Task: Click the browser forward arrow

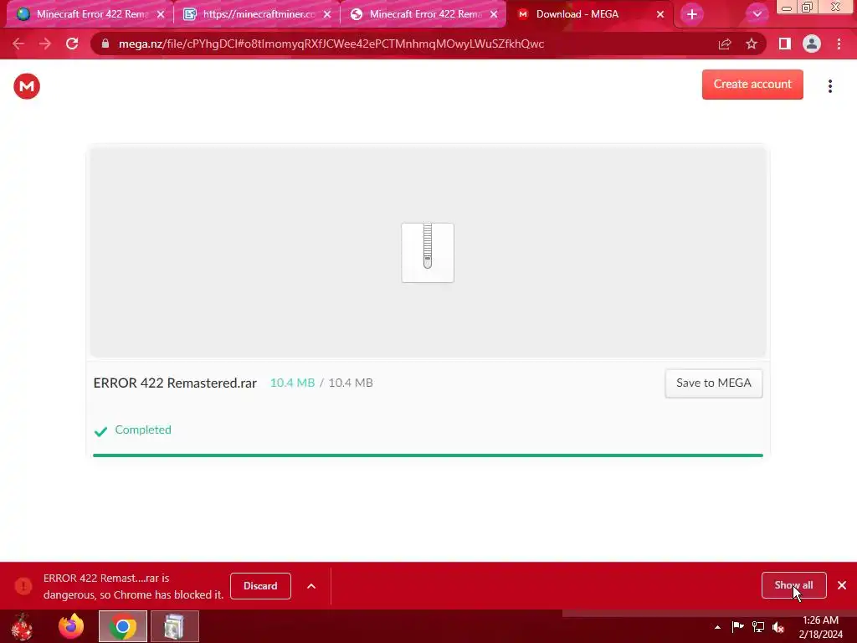Action: [x=45, y=44]
